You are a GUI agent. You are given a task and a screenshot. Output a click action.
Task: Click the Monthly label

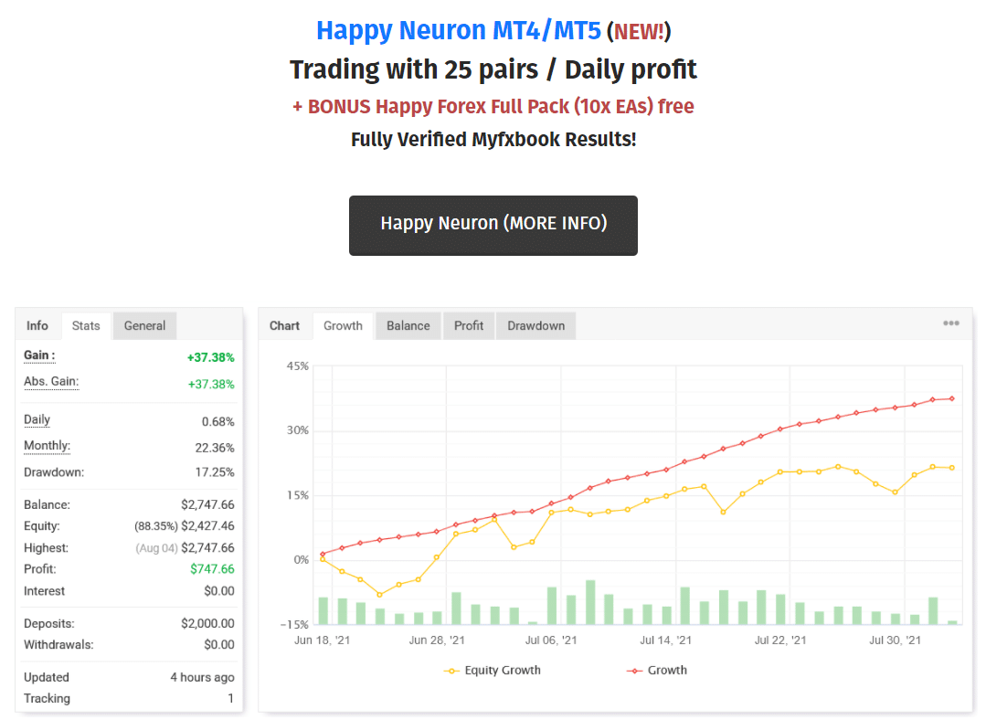(x=48, y=446)
